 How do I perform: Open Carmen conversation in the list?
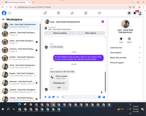20,99
